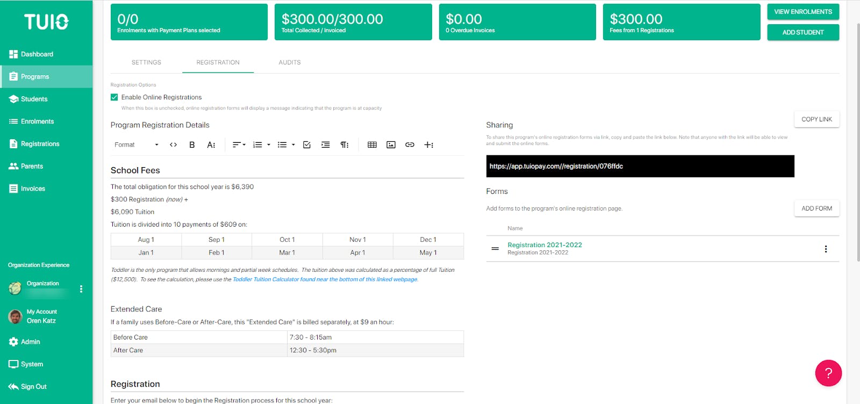
Task: Open the three-dot menu for Registration 2021-2022 form
Action: 826,249
